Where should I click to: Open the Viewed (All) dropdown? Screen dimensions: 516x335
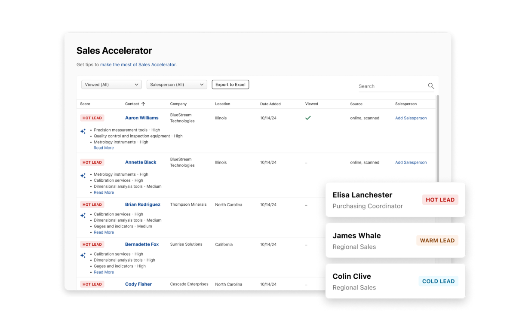(111, 85)
